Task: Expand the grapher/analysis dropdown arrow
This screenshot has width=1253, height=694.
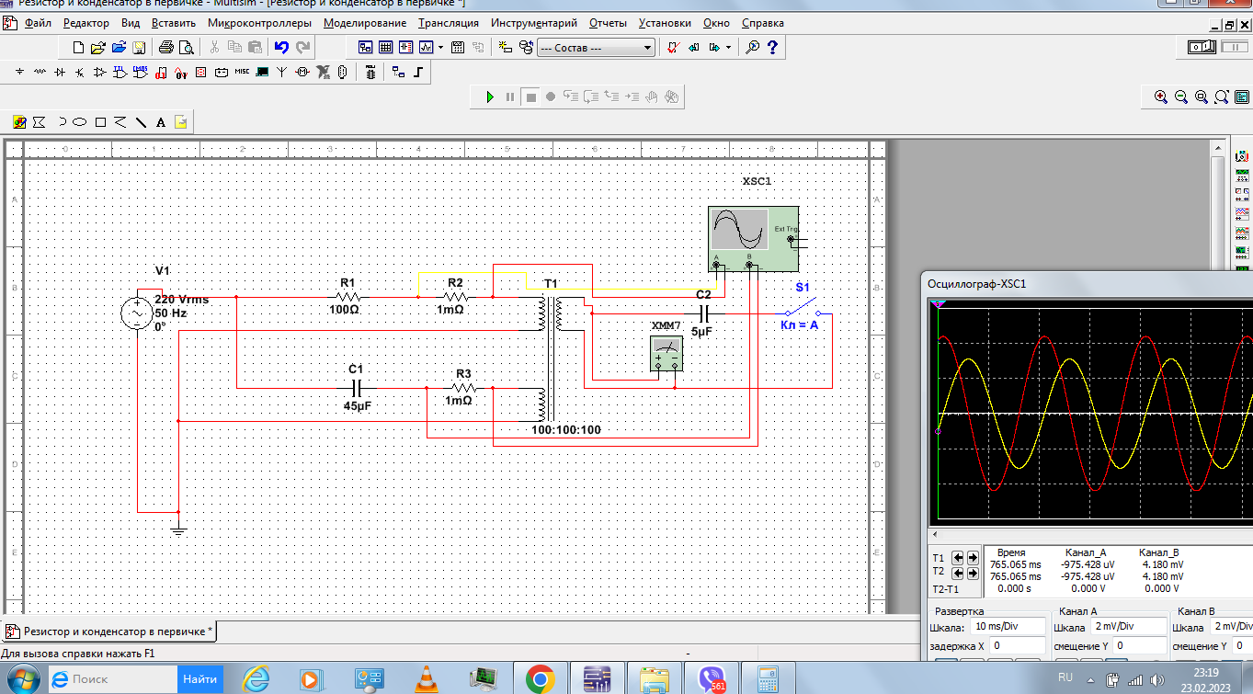Action: (x=440, y=48)
